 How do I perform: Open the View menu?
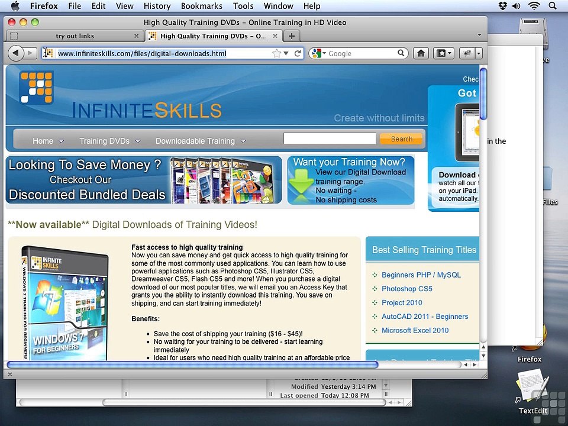(125, 6)
